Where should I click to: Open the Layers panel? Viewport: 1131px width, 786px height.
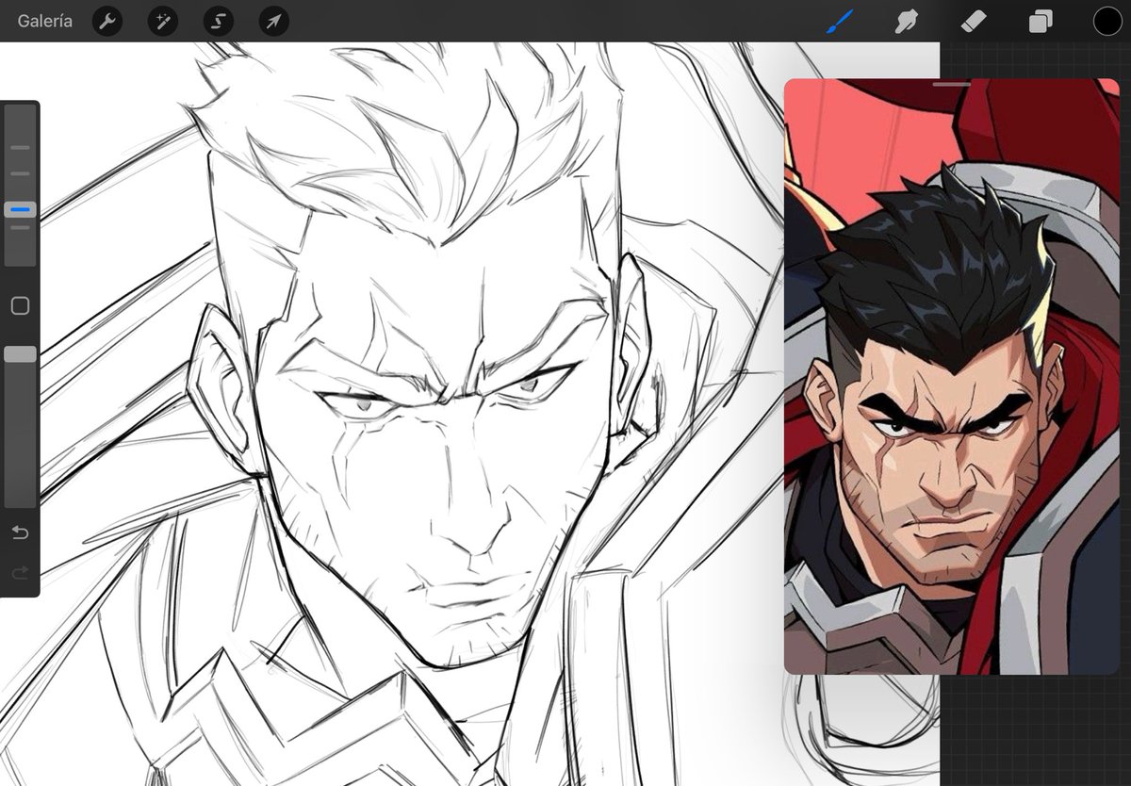(1041, 21)
